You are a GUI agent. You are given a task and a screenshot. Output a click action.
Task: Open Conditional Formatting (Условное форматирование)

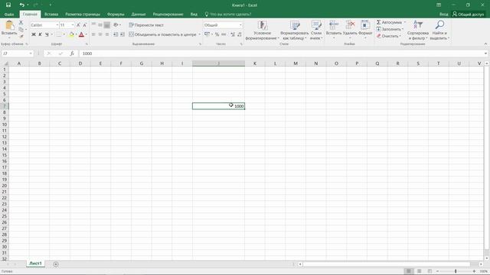click(262, 31)
